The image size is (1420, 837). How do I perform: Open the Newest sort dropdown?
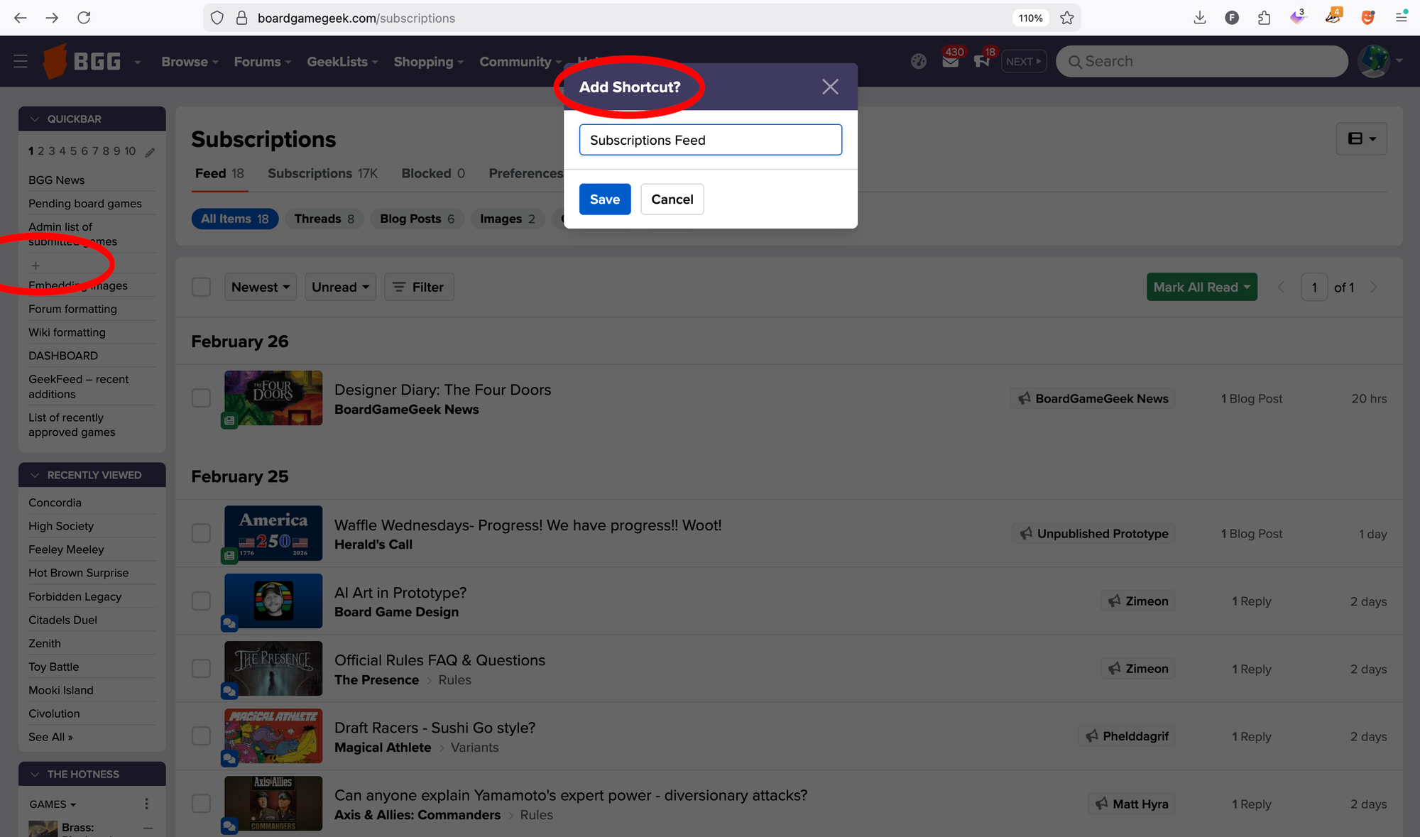tap(260, 287)
